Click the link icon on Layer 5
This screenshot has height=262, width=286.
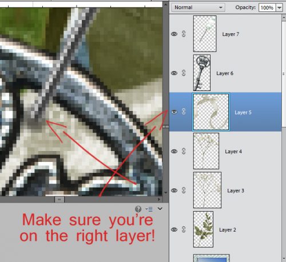pyautogui.click(x=184, y=112)
